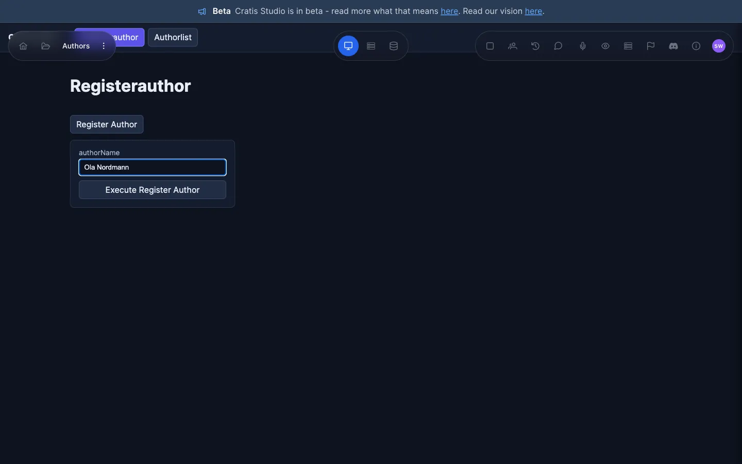Switch to the monitor screen view
Viewport: 742px width, 464px height.
coord(348,46)
